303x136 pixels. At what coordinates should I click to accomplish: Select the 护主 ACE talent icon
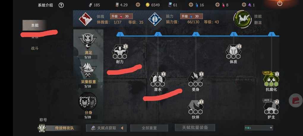(x=271, y=107)
